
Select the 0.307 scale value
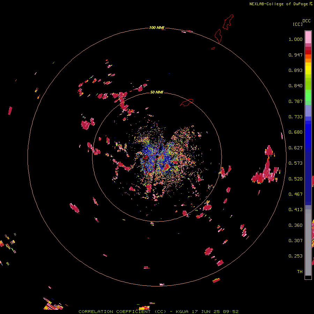(296, 241)
